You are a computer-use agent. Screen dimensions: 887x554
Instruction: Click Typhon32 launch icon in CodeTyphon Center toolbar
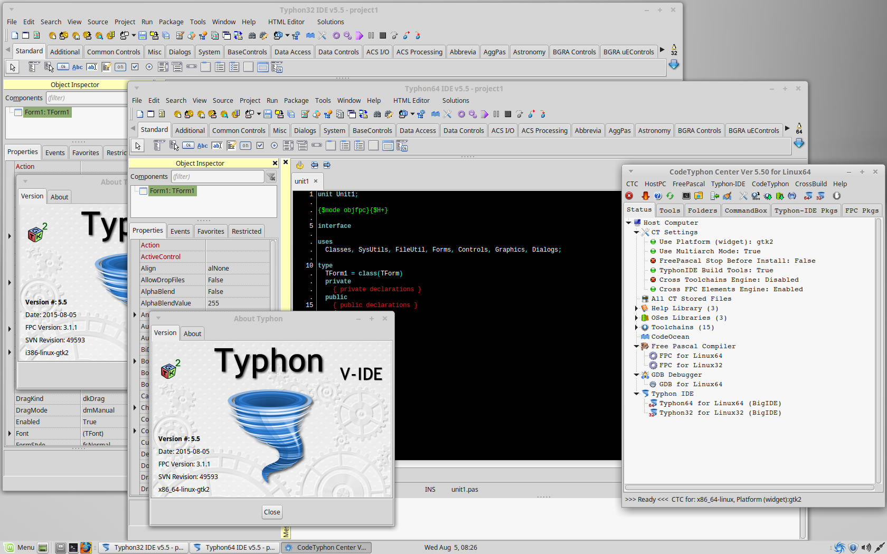(x=820, y=196)
